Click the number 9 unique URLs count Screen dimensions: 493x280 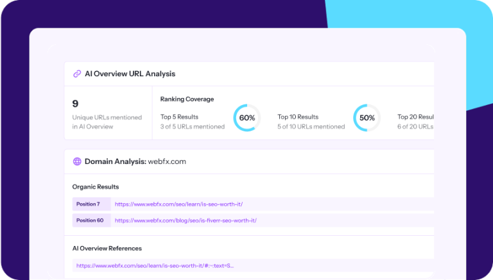coord(76,104)
